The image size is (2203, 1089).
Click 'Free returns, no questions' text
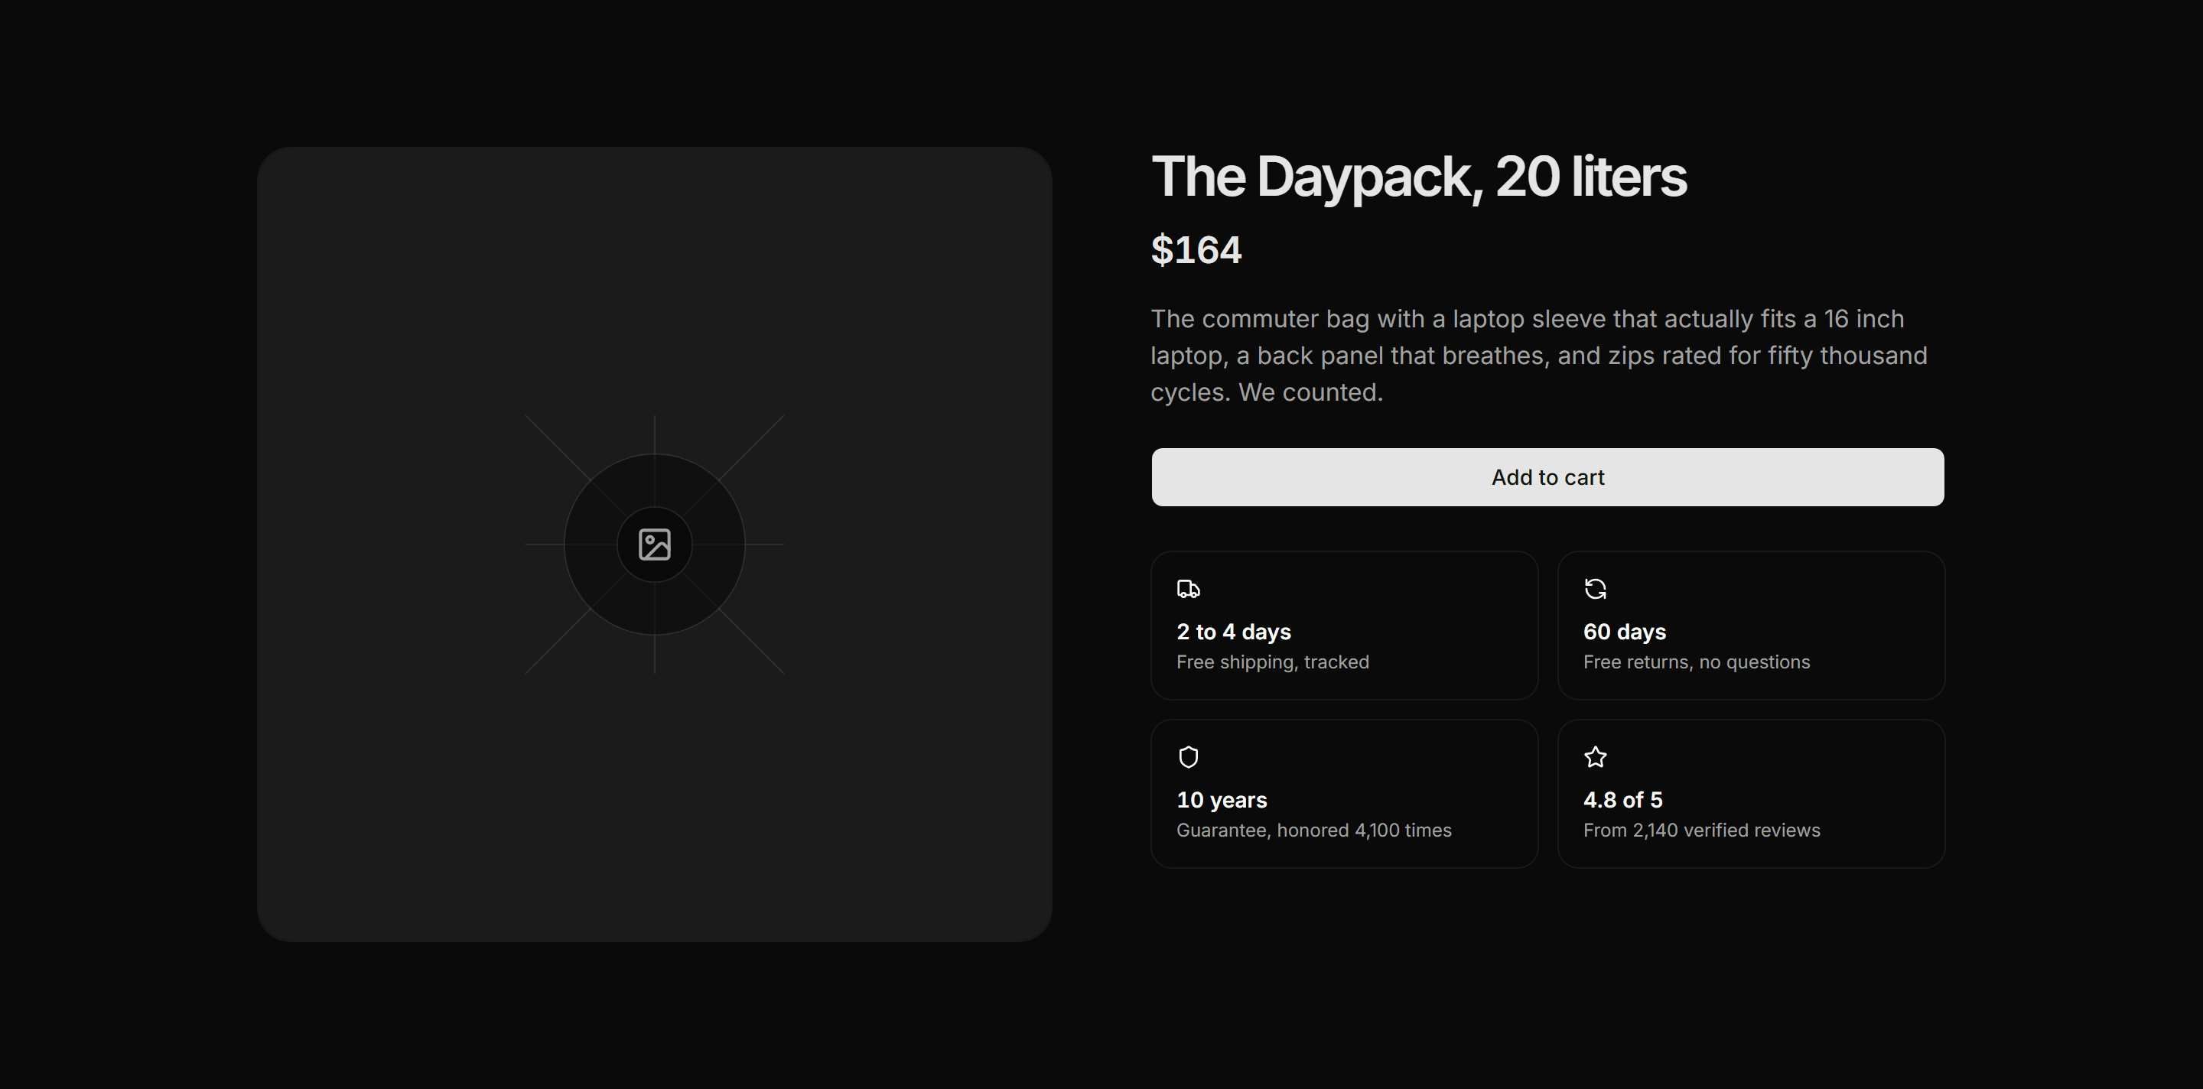click(x=1696, y=662)
